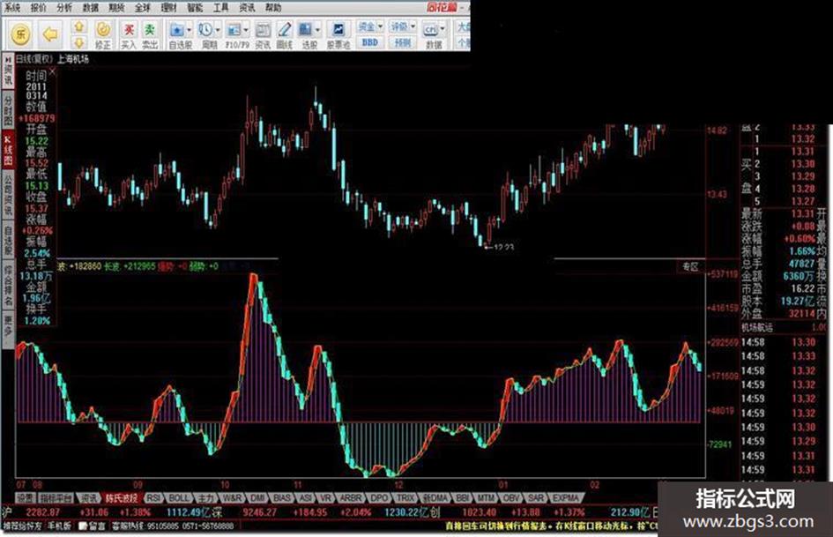
Task: Open the 智能 menu
Action: click(195, 7)
